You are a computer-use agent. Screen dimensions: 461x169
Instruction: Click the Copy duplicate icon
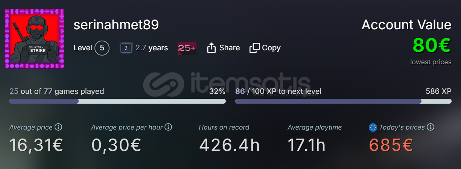254,48
